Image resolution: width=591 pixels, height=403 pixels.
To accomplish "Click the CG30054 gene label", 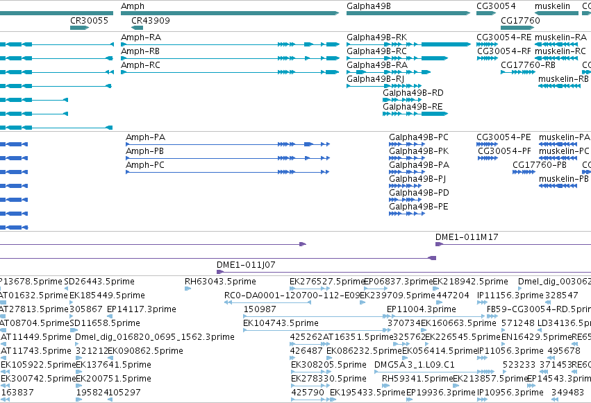I will coord(496,6).
